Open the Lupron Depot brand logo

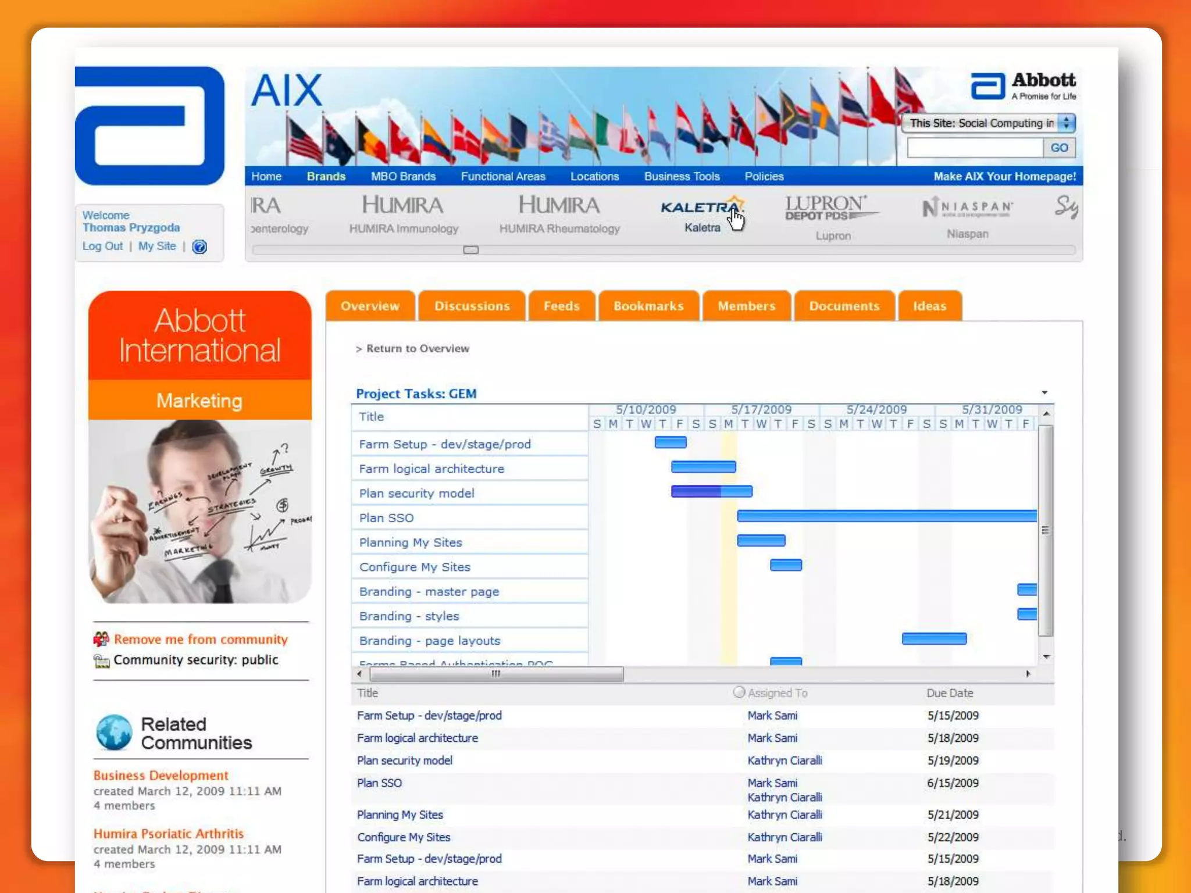click(x=832, y=208)
